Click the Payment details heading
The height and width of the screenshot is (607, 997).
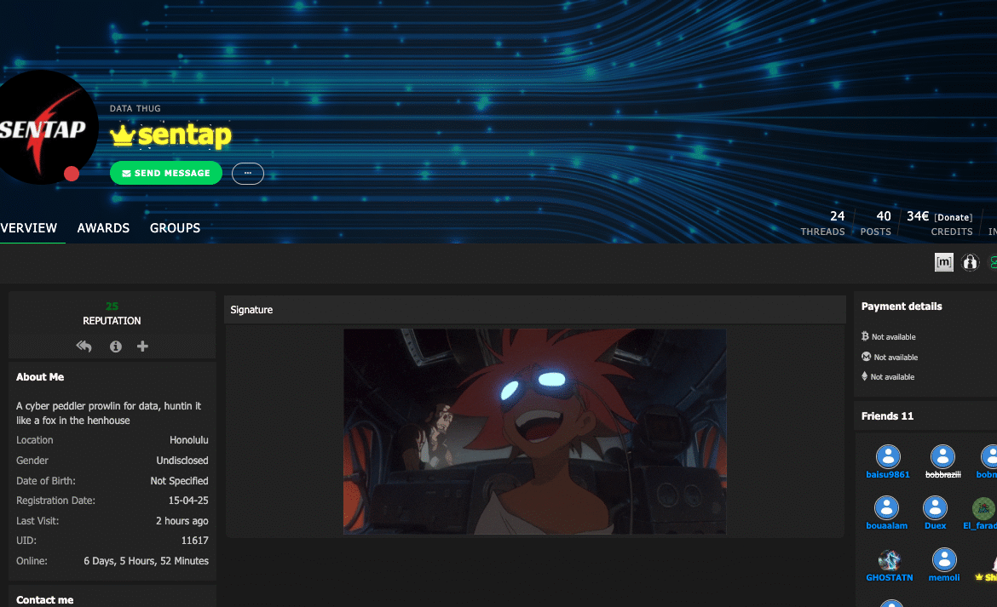(x=902, y=306)
